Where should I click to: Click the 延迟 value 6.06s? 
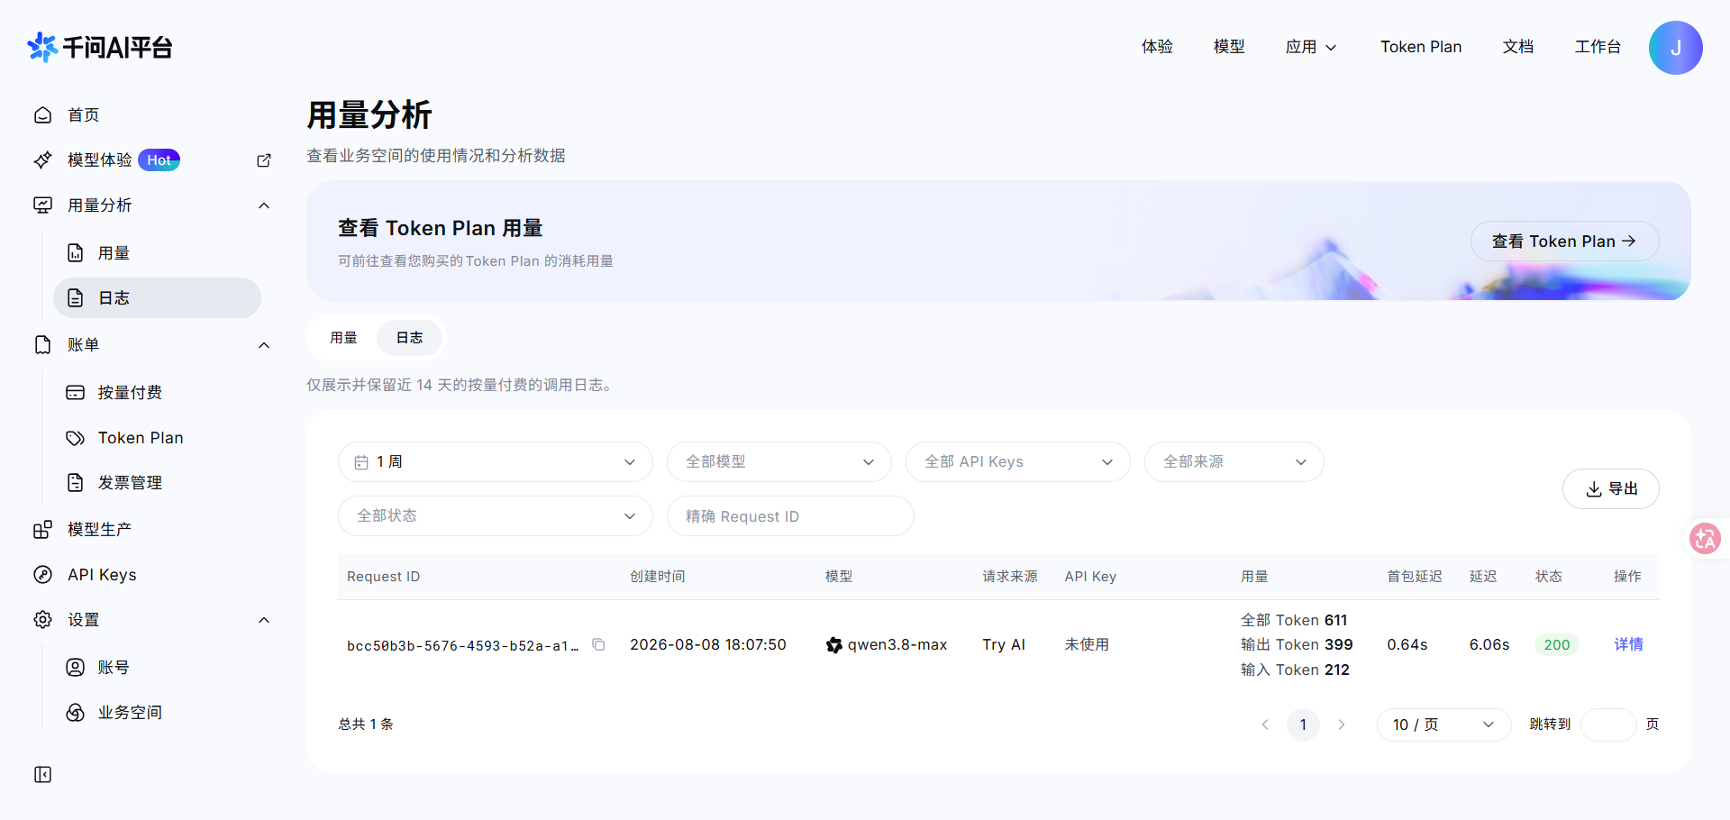point(1489,644)
